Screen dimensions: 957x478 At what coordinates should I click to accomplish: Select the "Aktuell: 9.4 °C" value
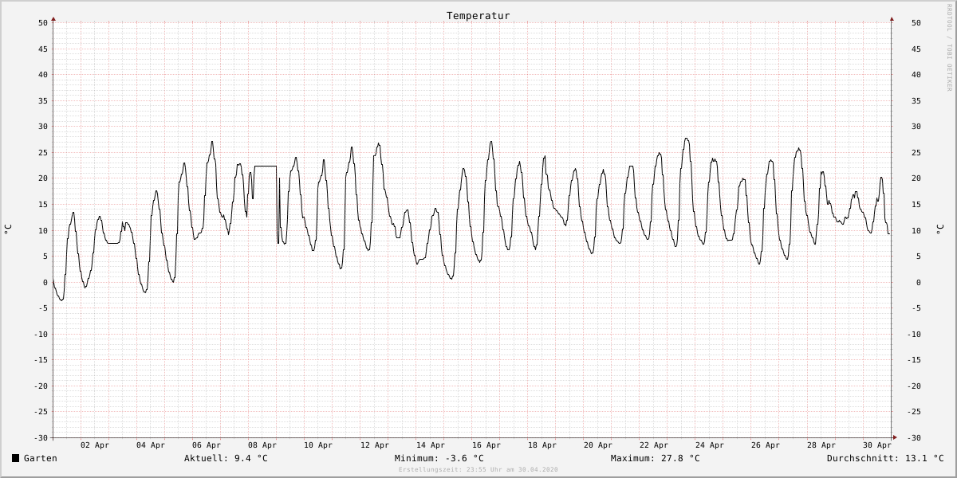(x=226, y=458)
